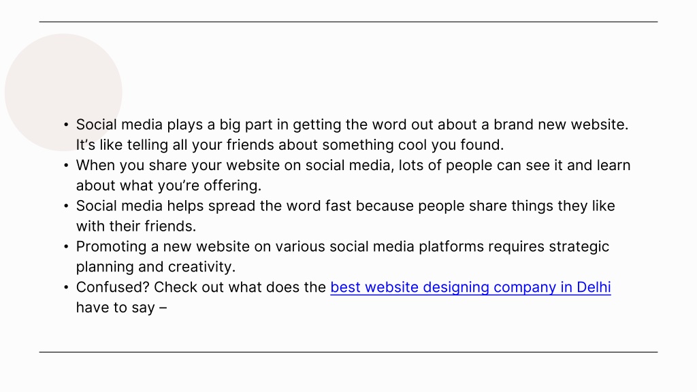
Task: Click the text 'with their friends.'
Action: (x=136, y=226)
